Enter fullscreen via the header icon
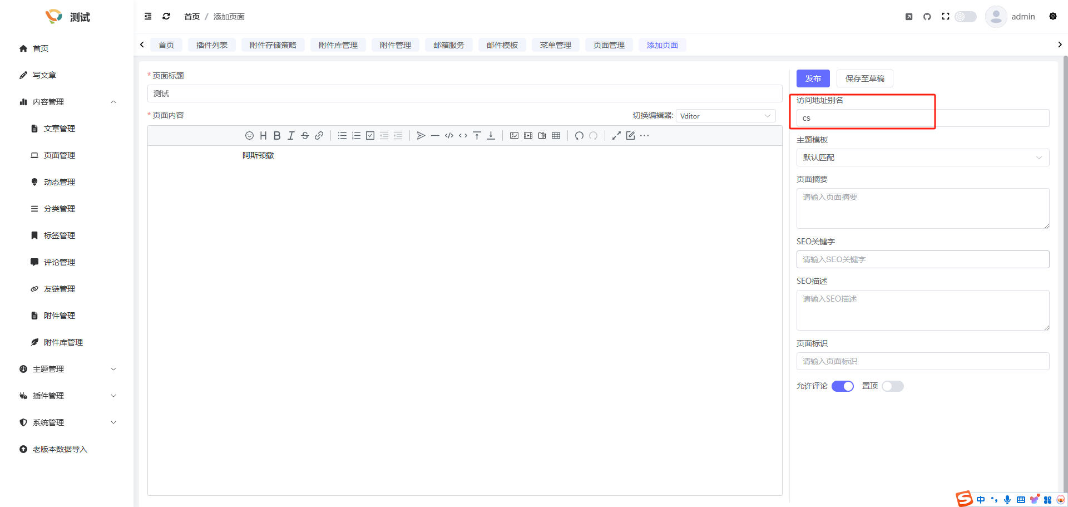The width and height of the screenshot is (1068, 507). [945, 17]
